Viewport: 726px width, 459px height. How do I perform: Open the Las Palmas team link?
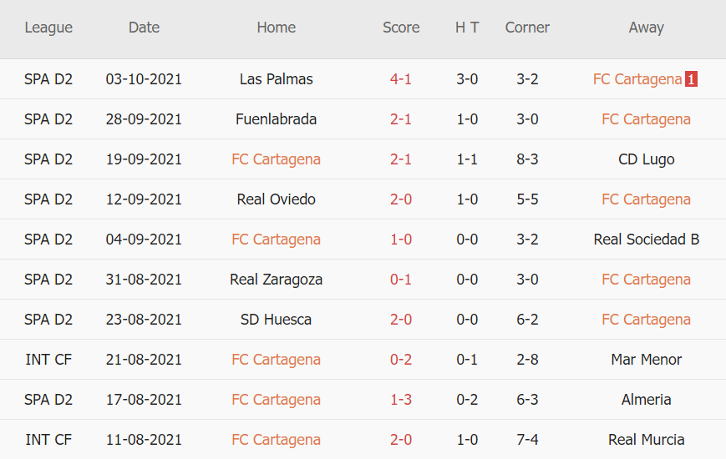pos(276,79)
